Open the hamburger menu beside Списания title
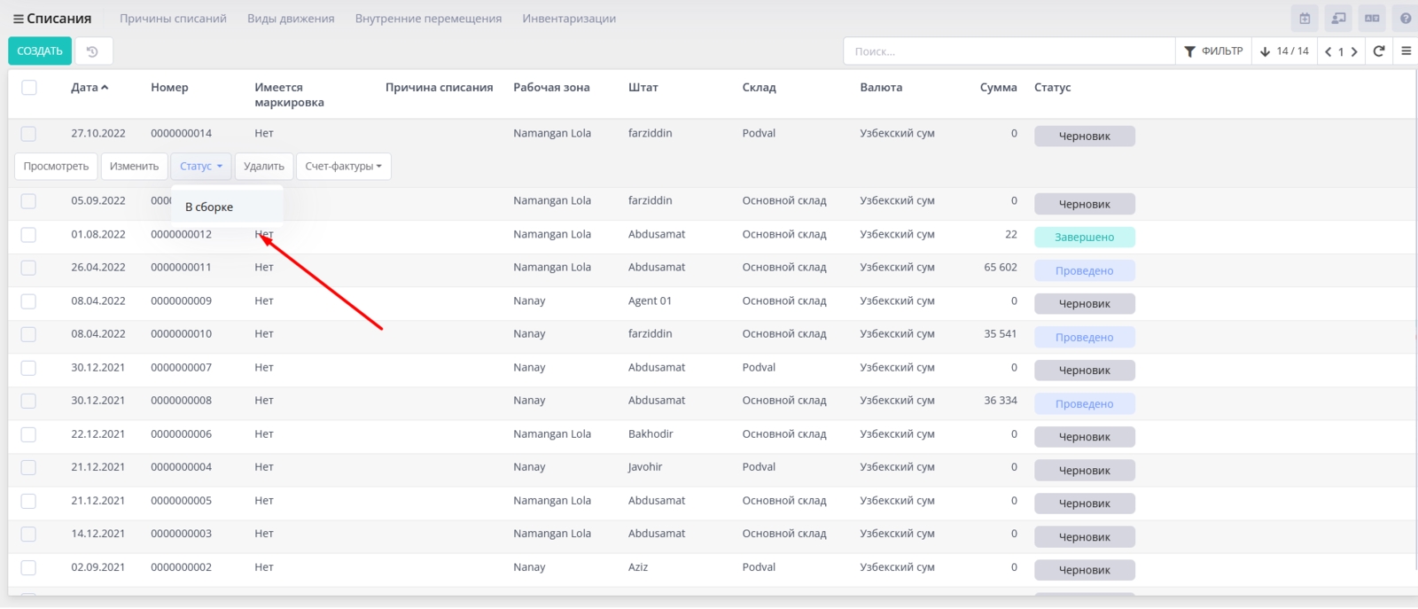Image resolution: width=1418 pixels, height=609 pixels. [x=18, y=19]
